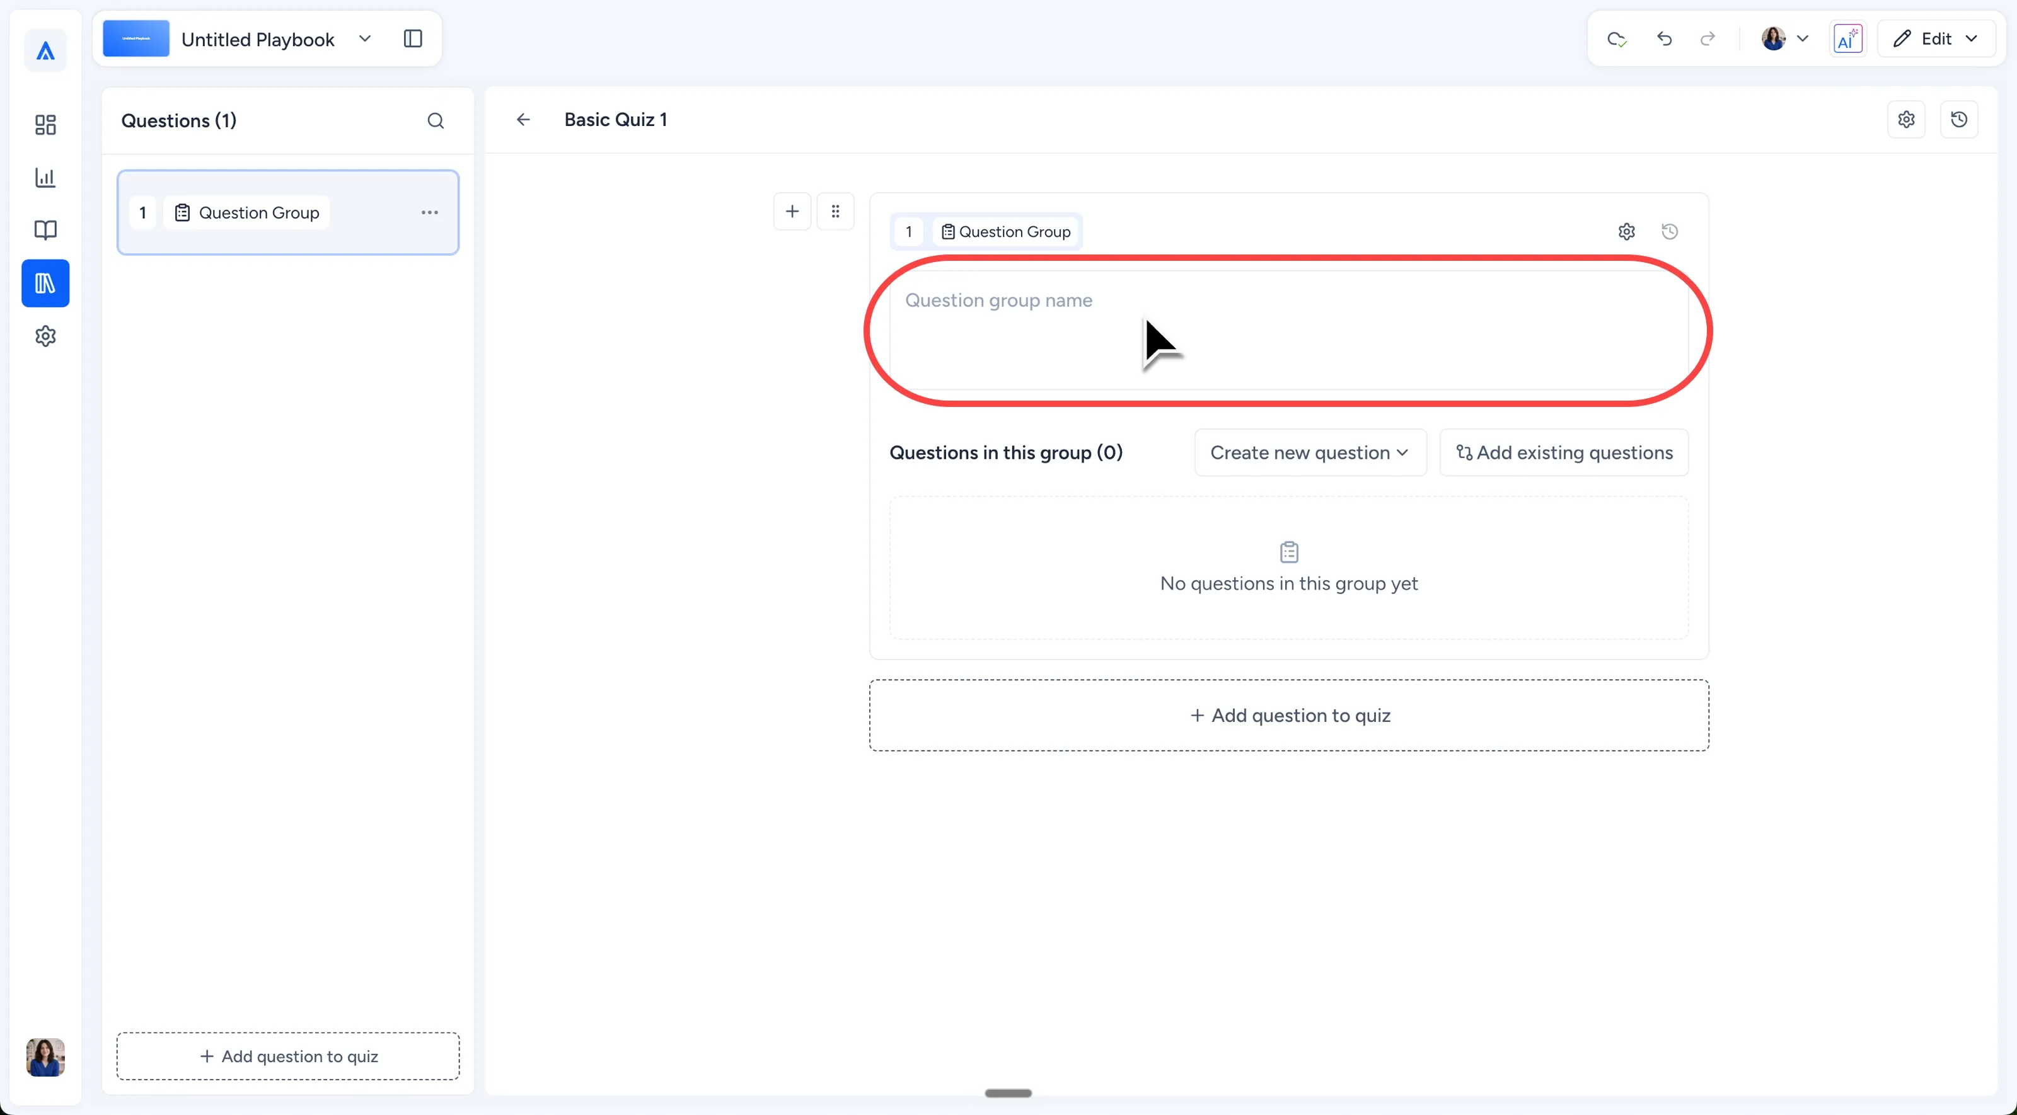Open Create new question dropdown
This screenshot has height=1115, width=2017.
pos(1311,452)
